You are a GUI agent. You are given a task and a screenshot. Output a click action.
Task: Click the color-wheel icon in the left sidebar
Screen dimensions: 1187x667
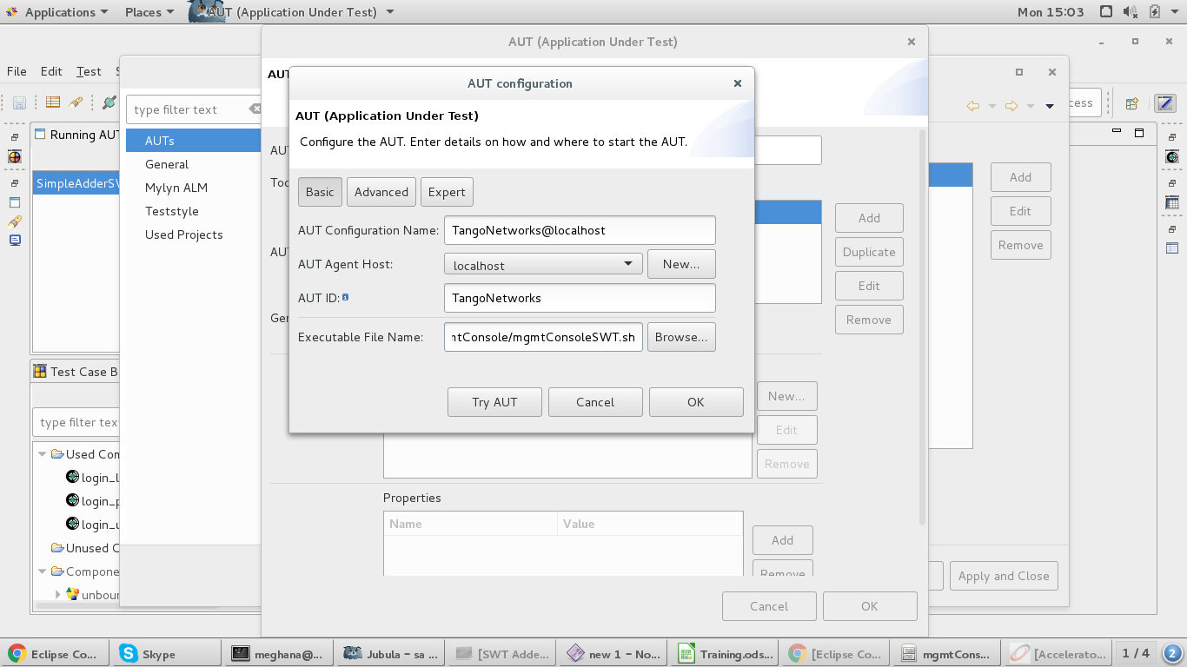click(15, 157)
